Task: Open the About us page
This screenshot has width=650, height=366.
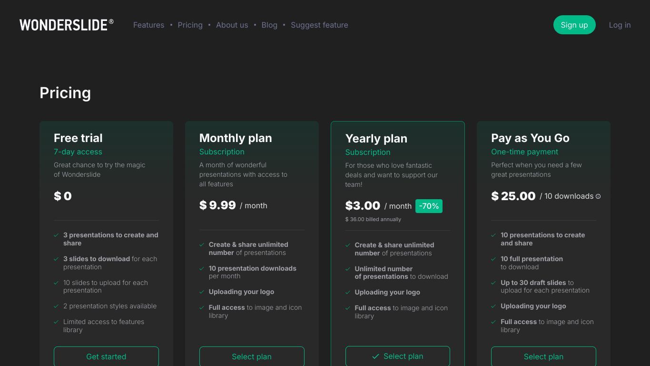Action: [x=232, y=25]
